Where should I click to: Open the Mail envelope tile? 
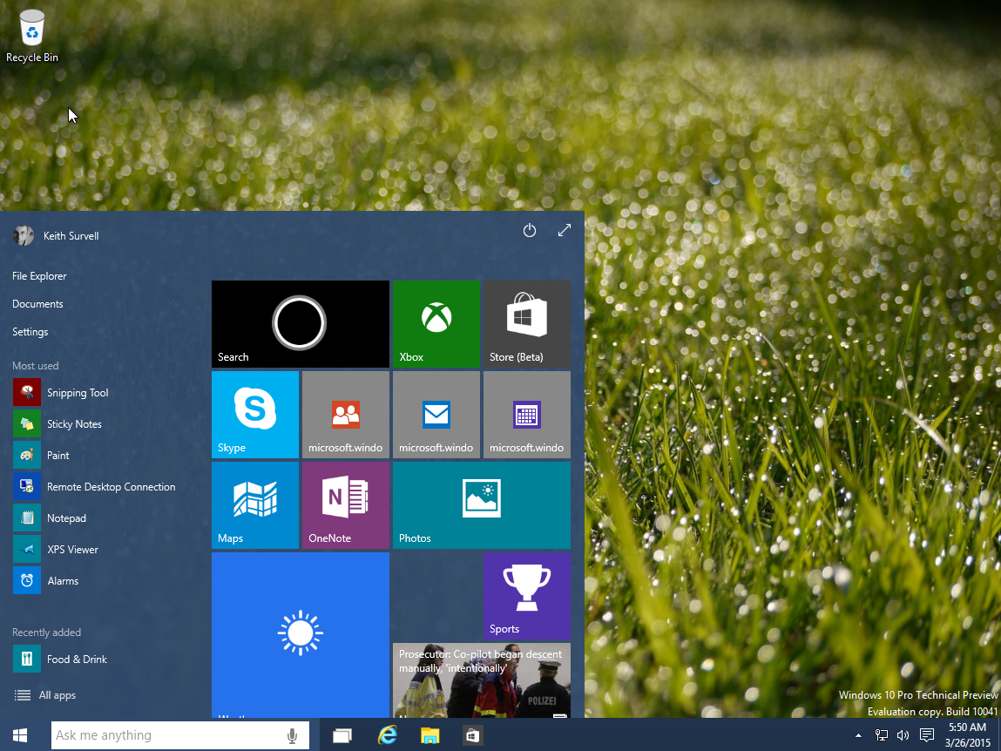[436, 415]
